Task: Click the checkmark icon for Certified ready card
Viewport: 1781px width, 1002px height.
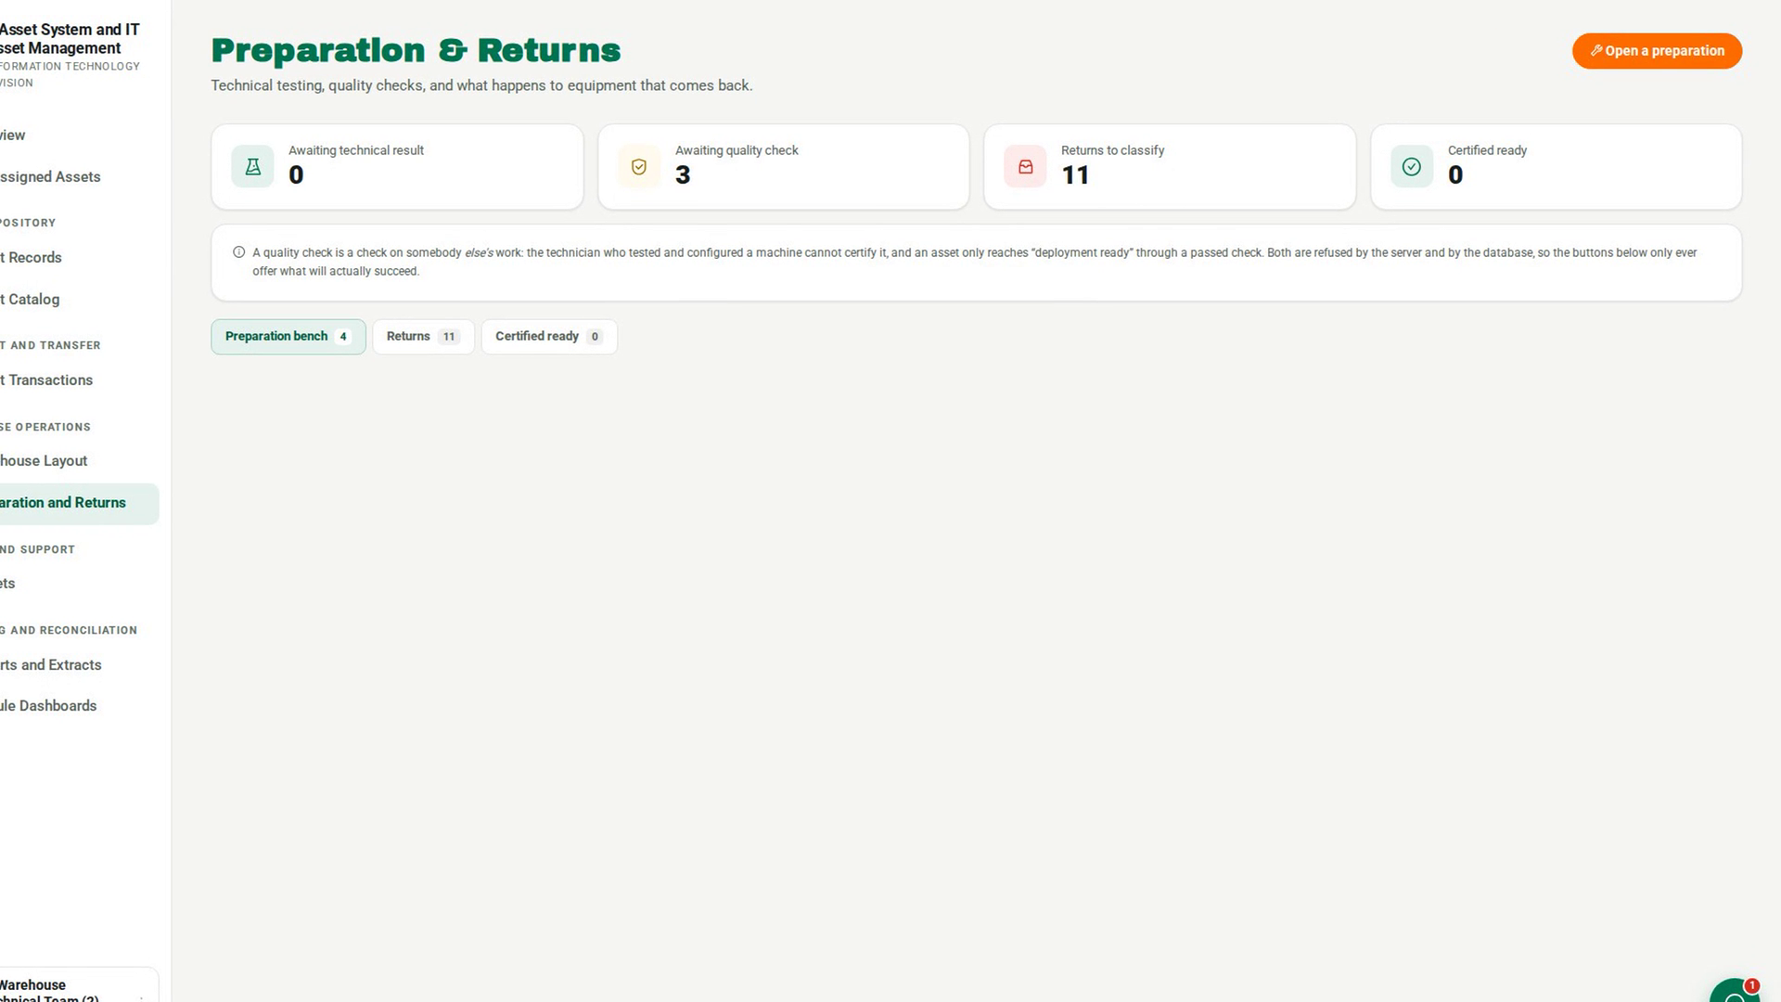Action: pos(1412,167)
